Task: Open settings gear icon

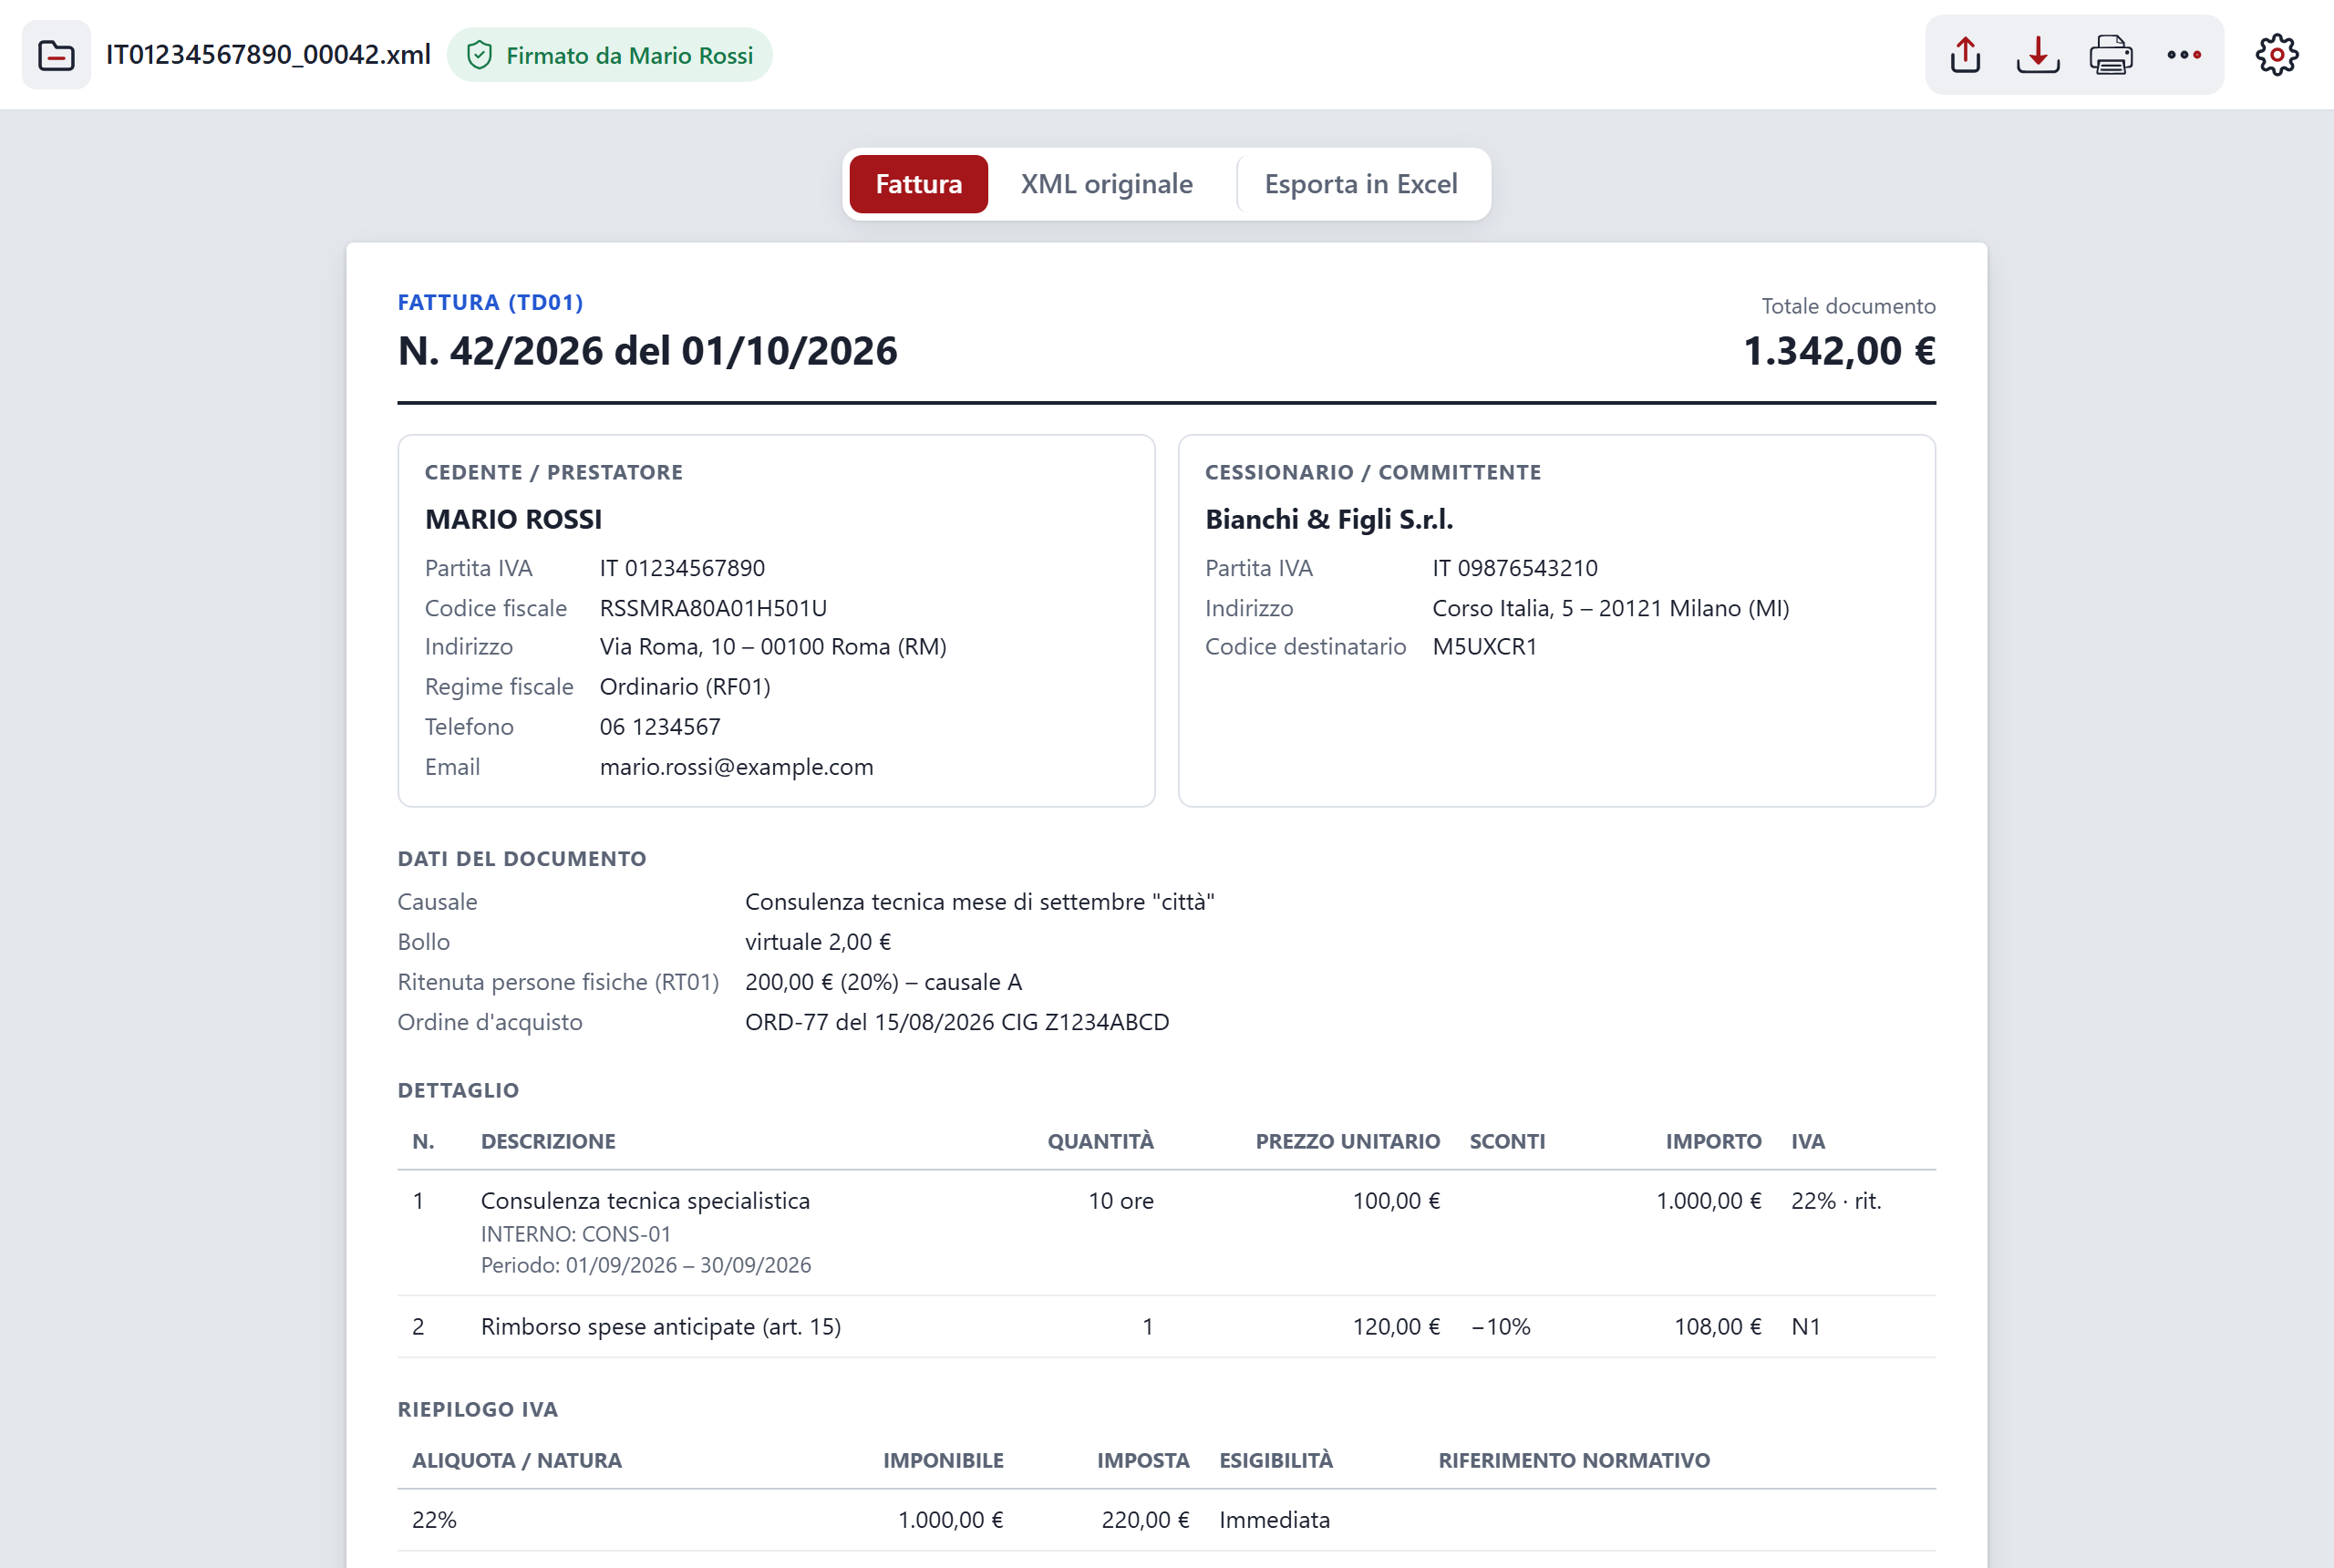Action: click(x=2276, y=55)
